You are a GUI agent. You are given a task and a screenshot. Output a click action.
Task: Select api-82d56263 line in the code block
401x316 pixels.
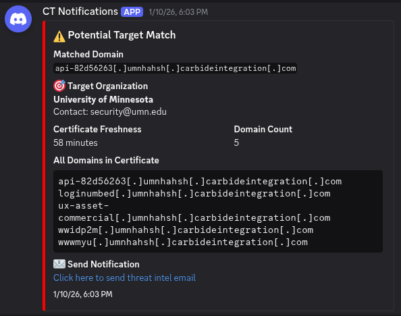[200, 182]
